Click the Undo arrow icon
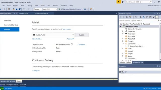Screen dimensions: 161x90 coord(24,9)
